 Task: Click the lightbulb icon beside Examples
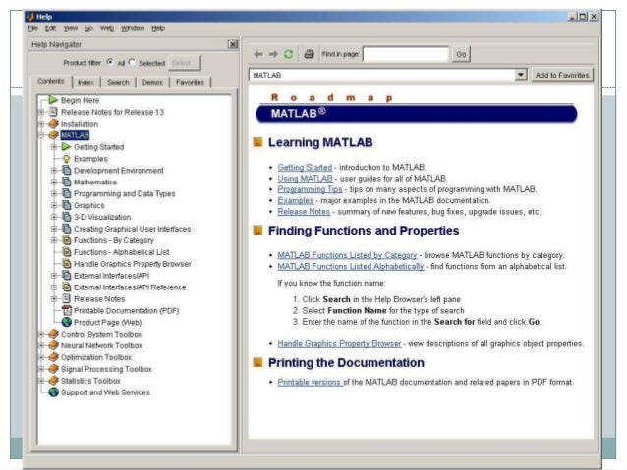[67, 159]
